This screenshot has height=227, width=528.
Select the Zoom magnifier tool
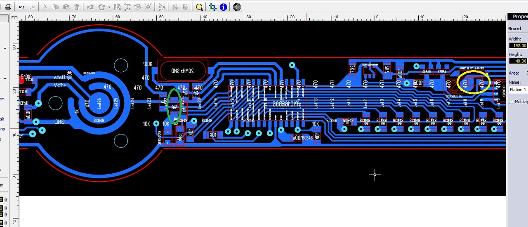(x=200, y=7)
